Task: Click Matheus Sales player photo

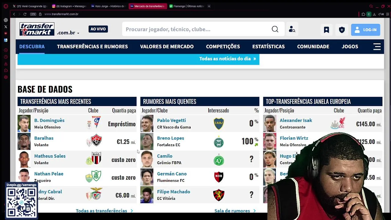Action: 24,159
